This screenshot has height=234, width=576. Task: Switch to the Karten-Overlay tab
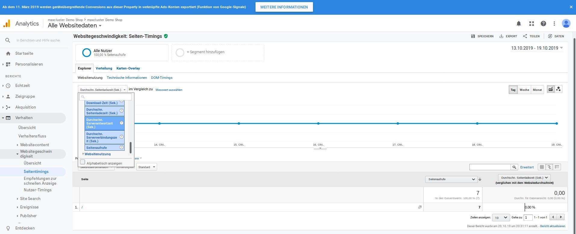pos(128,68)
